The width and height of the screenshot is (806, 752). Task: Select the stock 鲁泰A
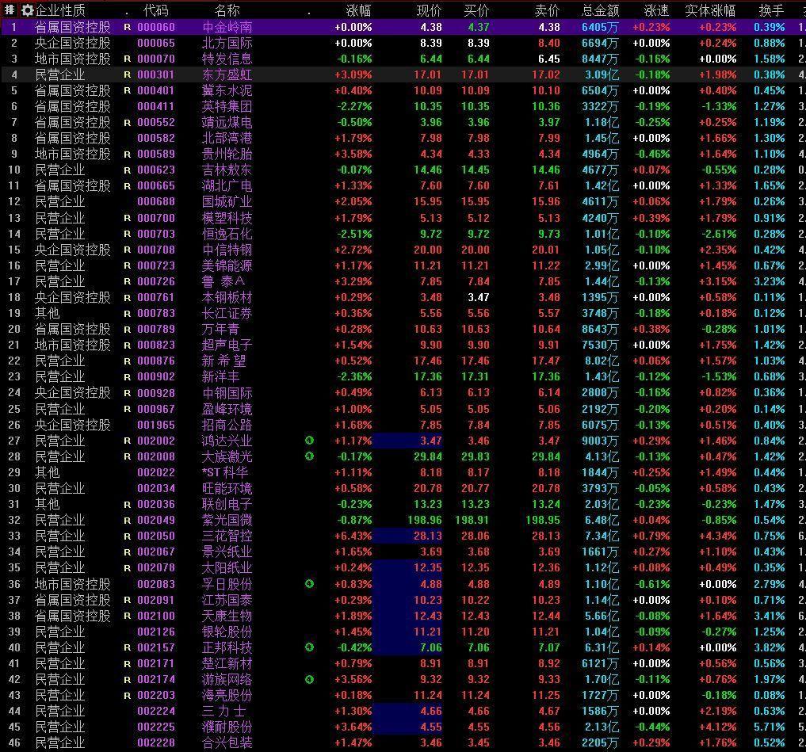click(x=223, y=281)
